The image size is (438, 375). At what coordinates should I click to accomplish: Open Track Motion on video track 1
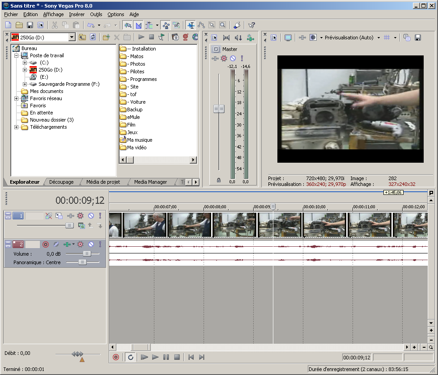tap(59, 216)
